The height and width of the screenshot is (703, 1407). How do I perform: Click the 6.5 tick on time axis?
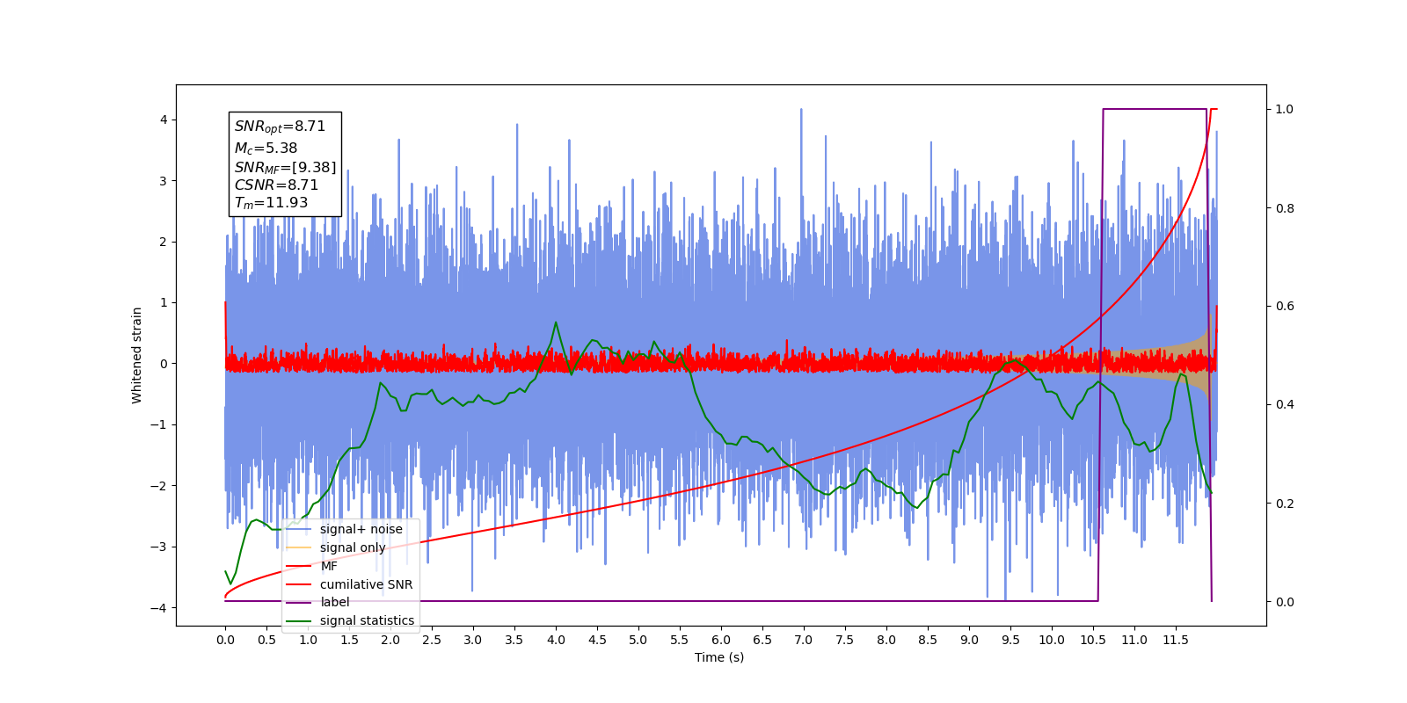(x=762, y=640)
